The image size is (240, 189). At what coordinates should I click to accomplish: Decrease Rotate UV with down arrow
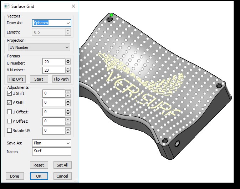click(68, 133)
